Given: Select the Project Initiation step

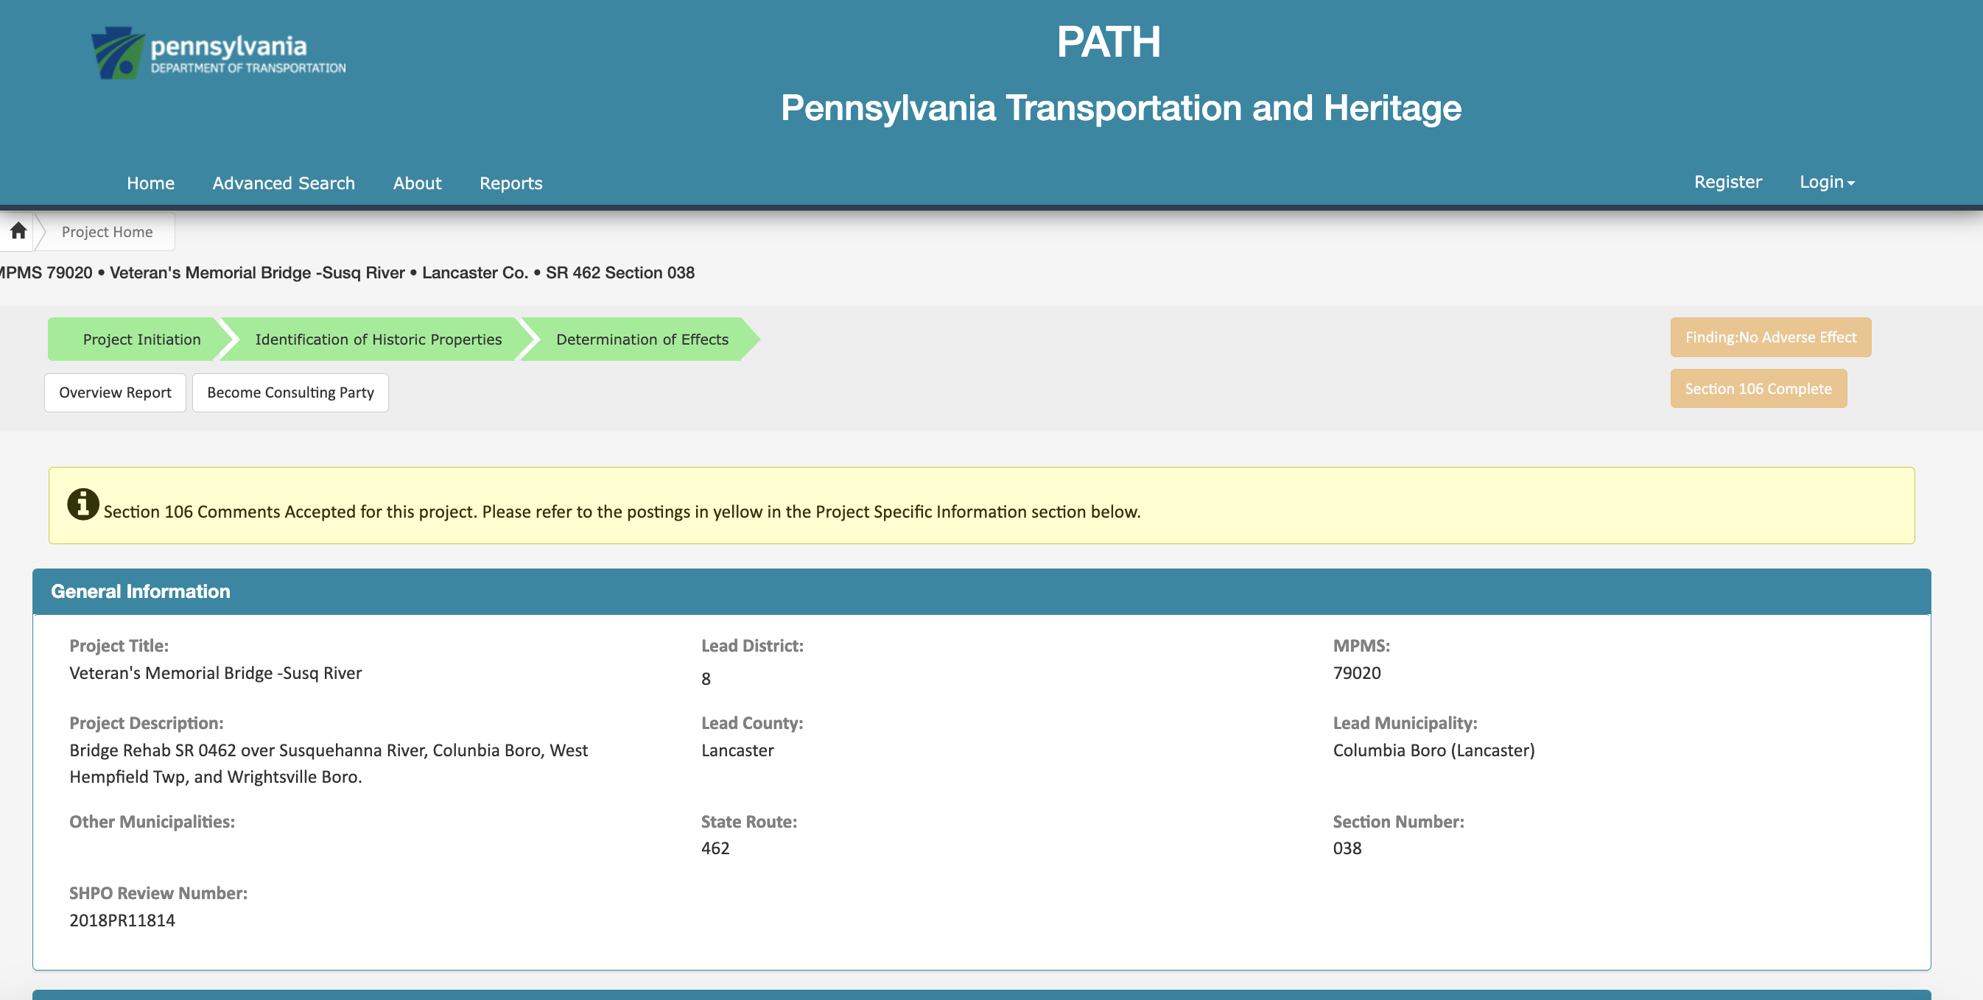Looking at the screenshot, I should click(141, 339).
